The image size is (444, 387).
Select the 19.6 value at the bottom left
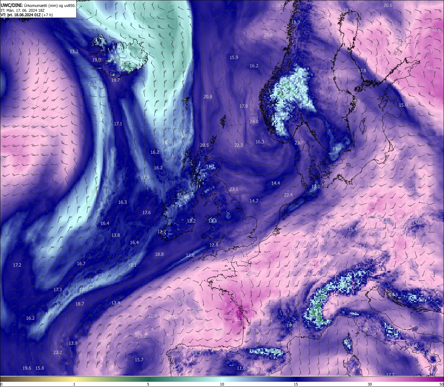27,368
